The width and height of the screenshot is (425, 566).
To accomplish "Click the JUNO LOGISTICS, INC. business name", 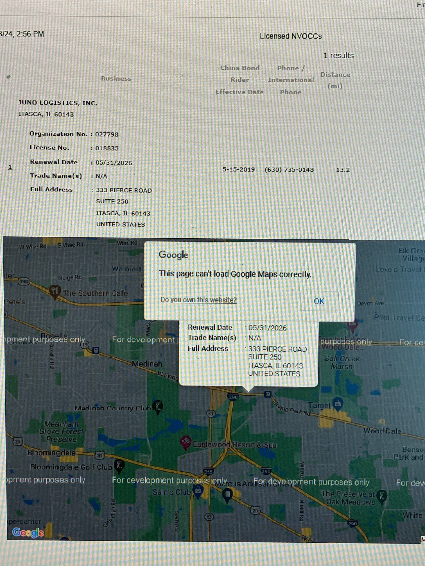I will tap(58, 103).
